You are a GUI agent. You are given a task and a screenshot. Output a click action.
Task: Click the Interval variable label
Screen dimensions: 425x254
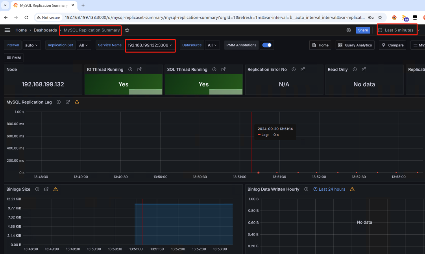13,45
